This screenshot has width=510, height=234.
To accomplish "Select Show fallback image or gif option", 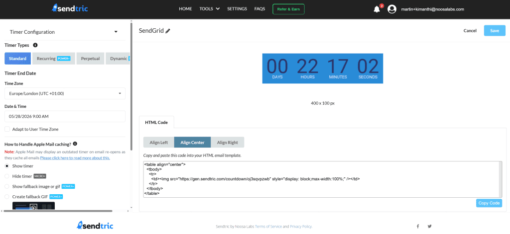I will pyautogui.click(x=7, y=187).
